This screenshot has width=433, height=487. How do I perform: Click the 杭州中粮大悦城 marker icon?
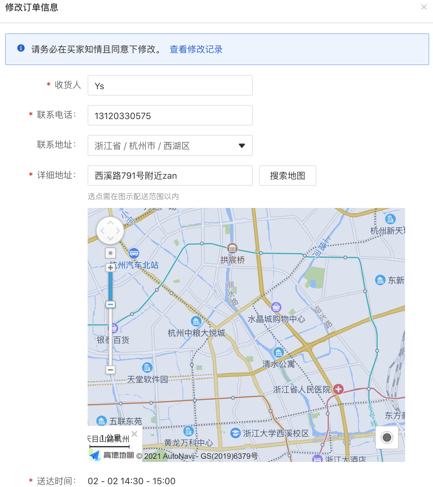pos(196,321)
